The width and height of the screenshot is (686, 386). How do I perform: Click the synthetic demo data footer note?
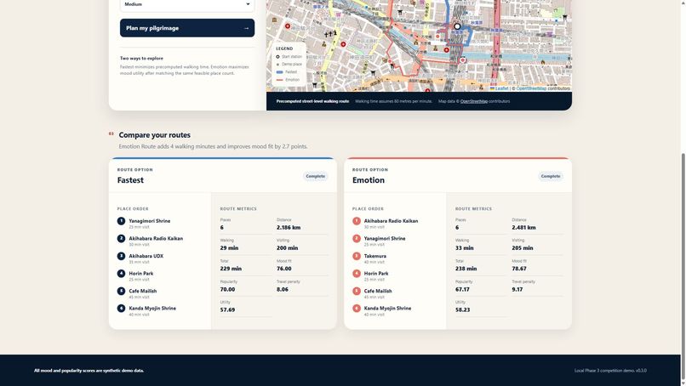tap(89, 371)
